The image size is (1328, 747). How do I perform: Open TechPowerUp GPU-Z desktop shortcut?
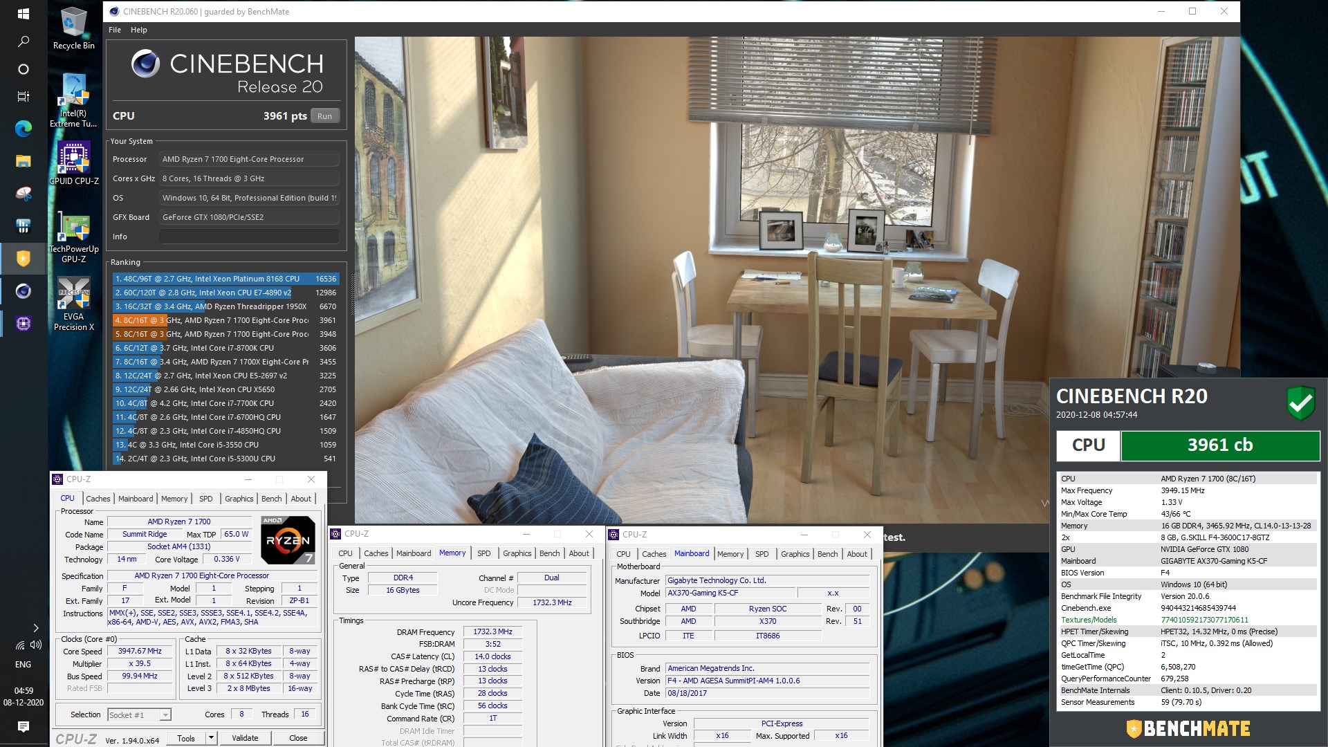tap(74, 238)
